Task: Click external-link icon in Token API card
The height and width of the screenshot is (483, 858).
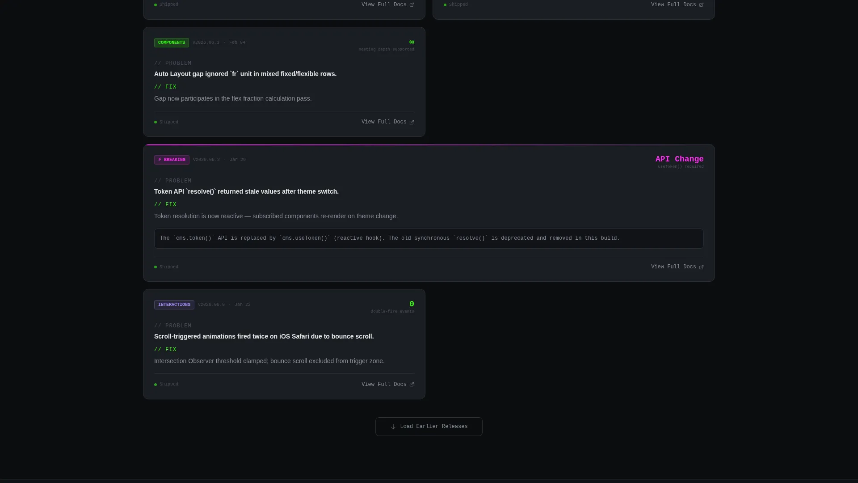Action: coord(701,267)
